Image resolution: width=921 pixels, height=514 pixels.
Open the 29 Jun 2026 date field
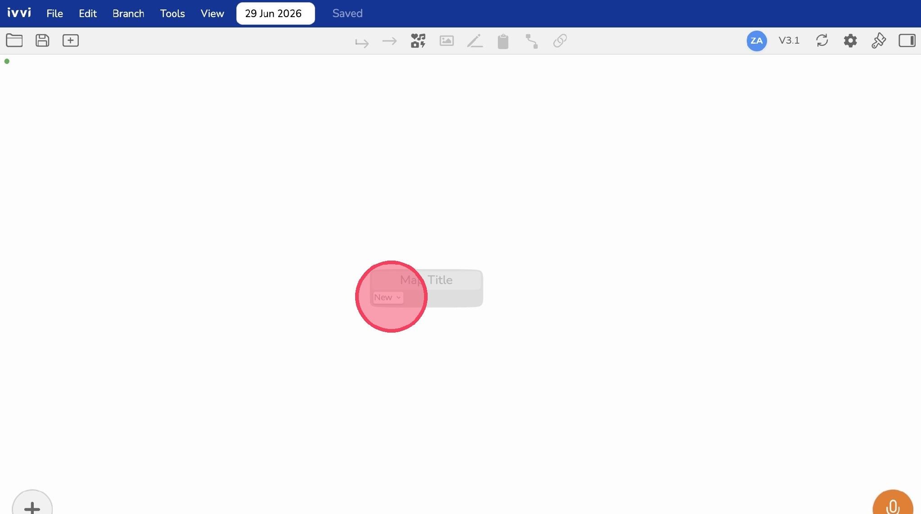(x=275, y=14)
